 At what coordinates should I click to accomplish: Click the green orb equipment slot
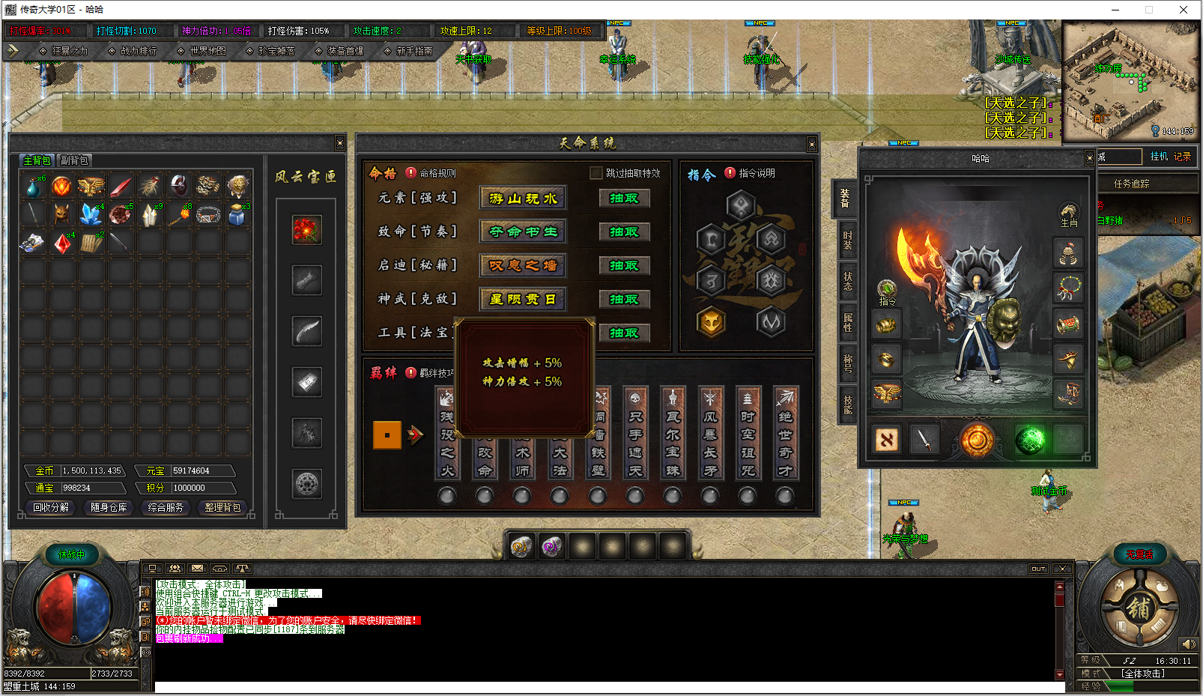1030,440
